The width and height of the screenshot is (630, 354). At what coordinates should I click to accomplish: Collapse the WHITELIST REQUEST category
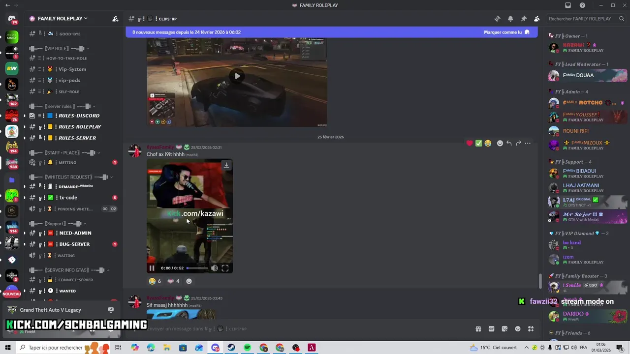(x=71, y=177)
